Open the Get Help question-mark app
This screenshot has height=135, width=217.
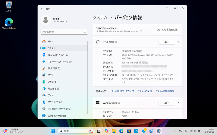point(144,131)
